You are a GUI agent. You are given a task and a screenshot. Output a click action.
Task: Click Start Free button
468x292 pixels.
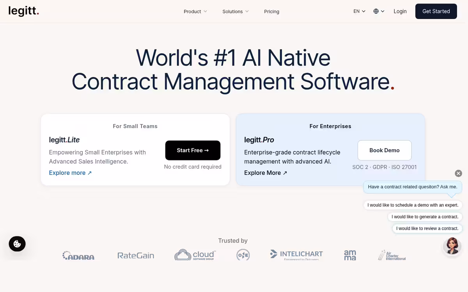[193, 150]
